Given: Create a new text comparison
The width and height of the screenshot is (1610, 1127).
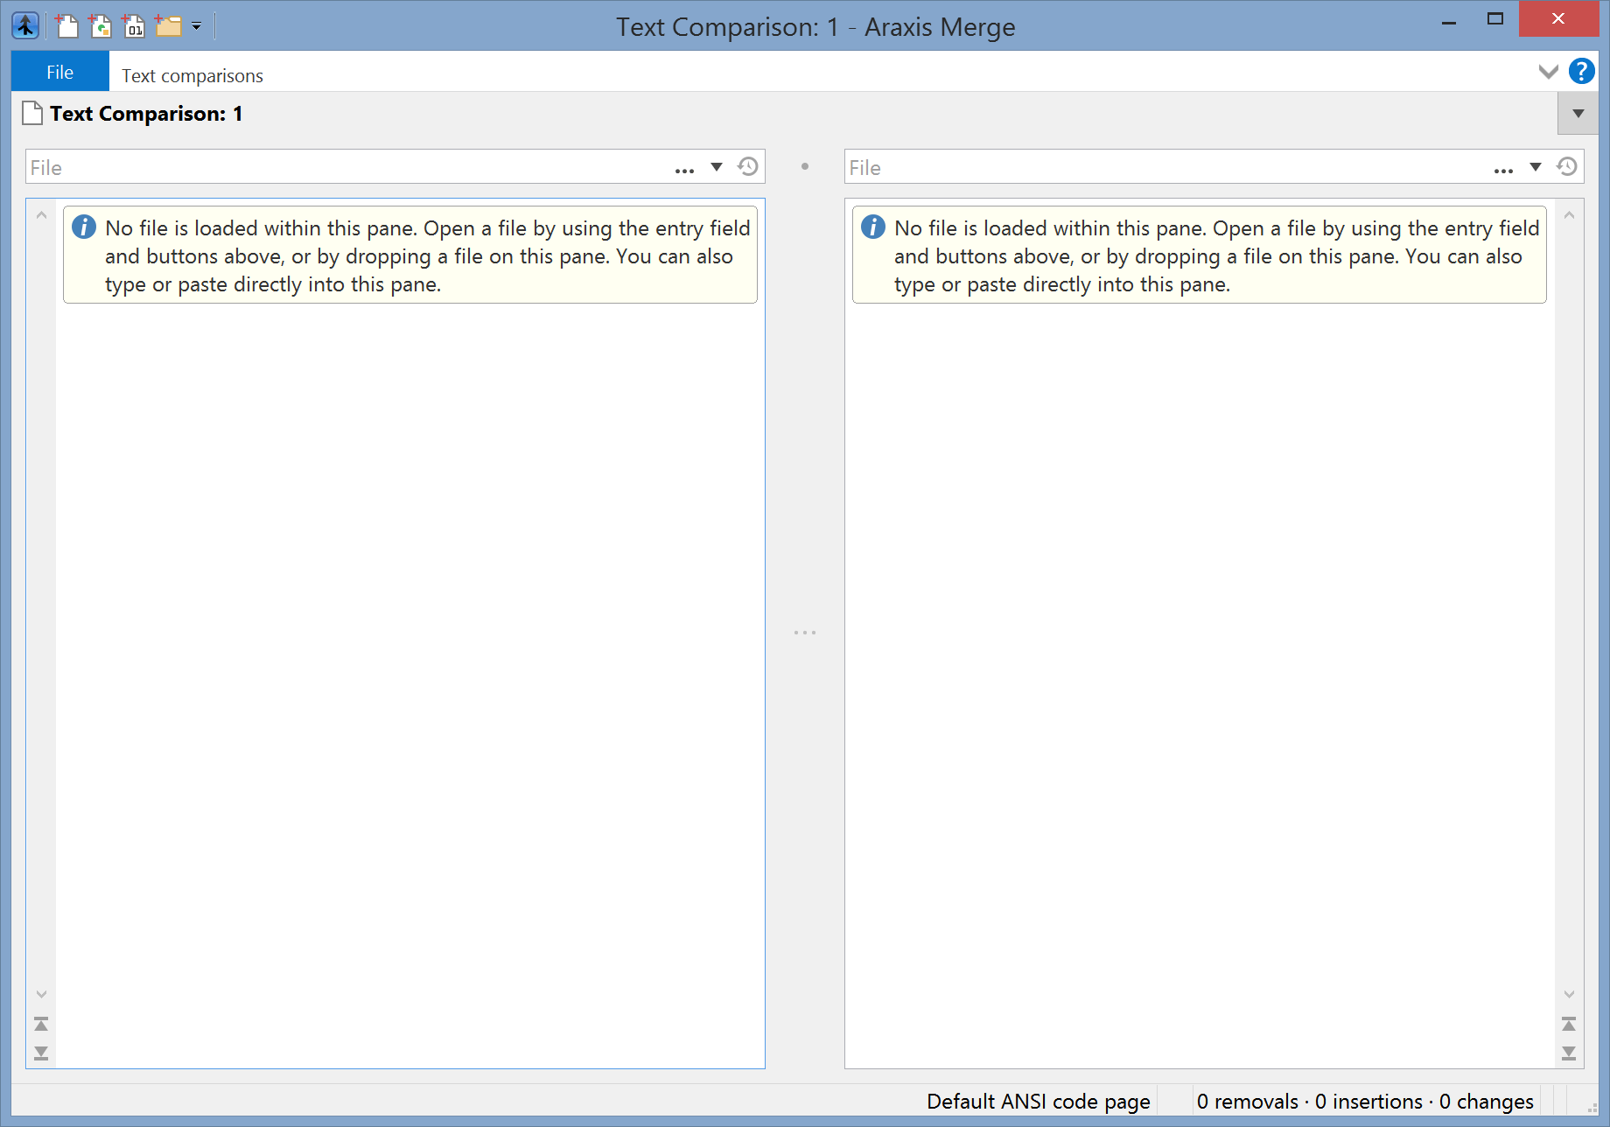Looking at the screenshot, I should click(67, 25).
